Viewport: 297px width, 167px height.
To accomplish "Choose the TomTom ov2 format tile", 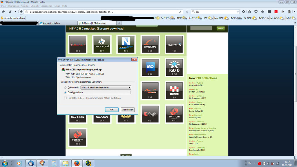I will 174,114.
